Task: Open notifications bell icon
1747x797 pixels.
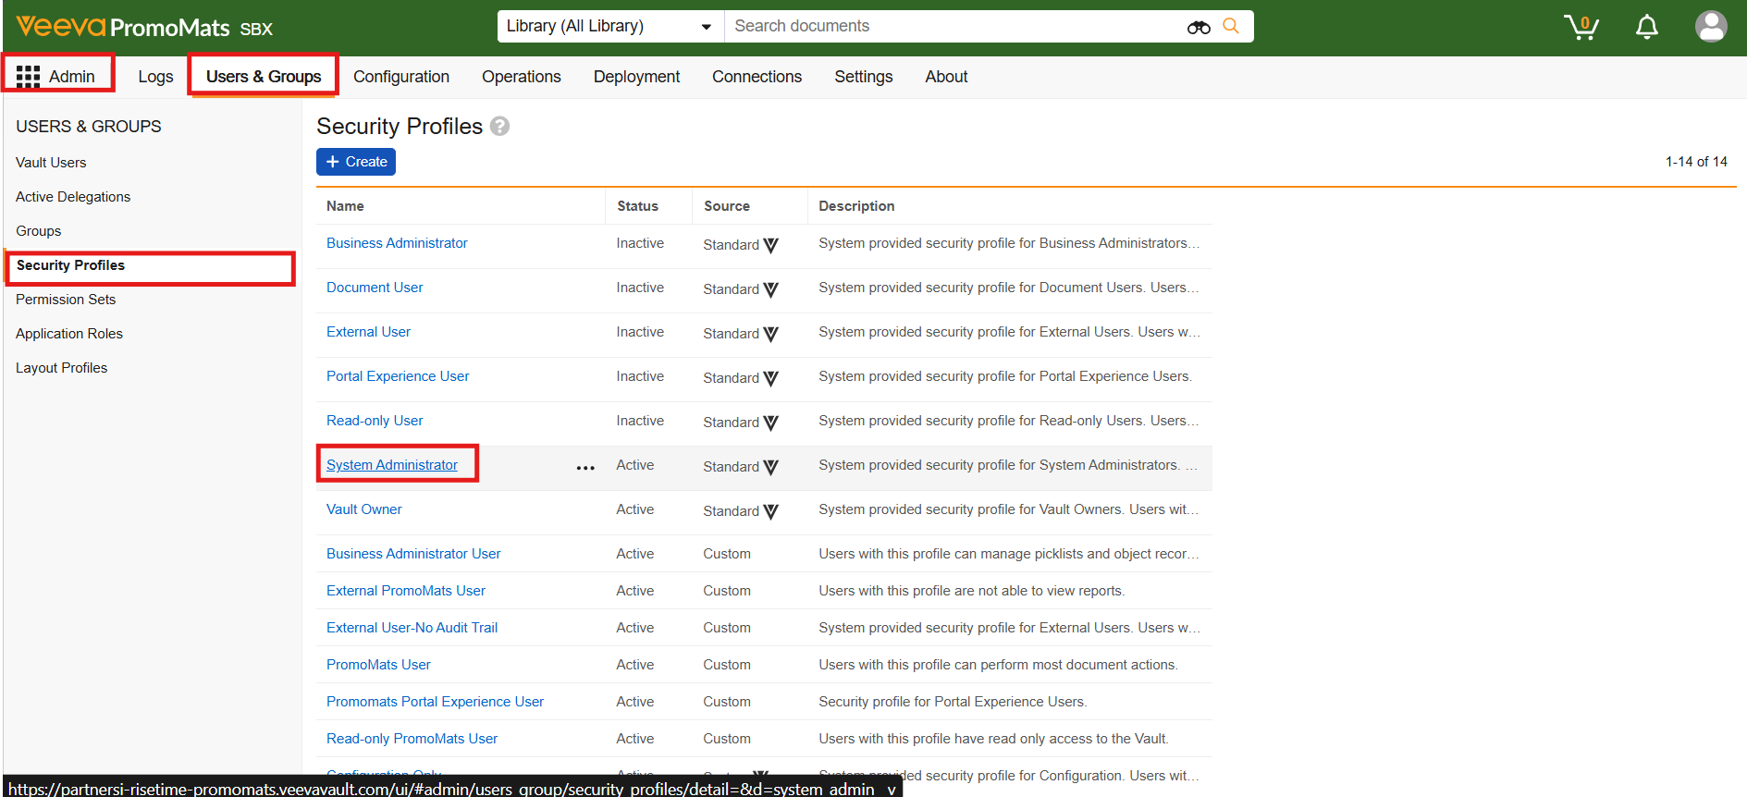Action: tap(1646, 27)
